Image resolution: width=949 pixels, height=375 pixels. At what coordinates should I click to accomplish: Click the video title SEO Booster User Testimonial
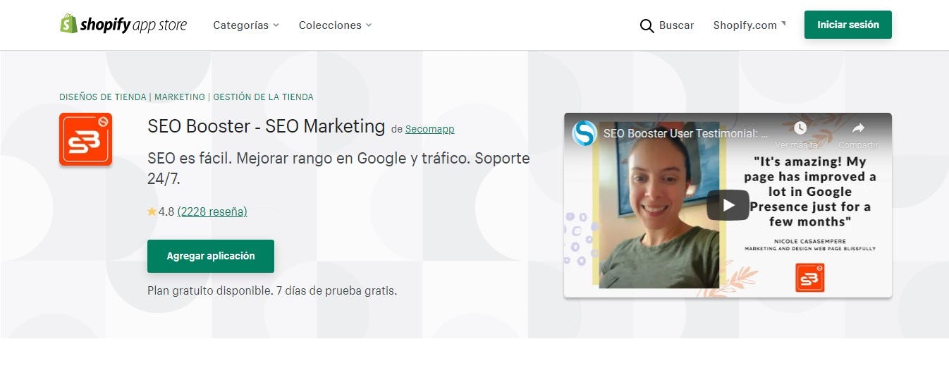[685, 133]
